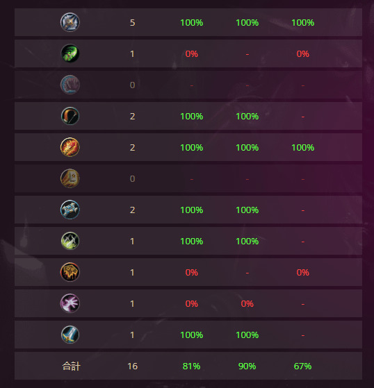Click the orange dripping emblem icon
The image size is (374, 388).
70,272
